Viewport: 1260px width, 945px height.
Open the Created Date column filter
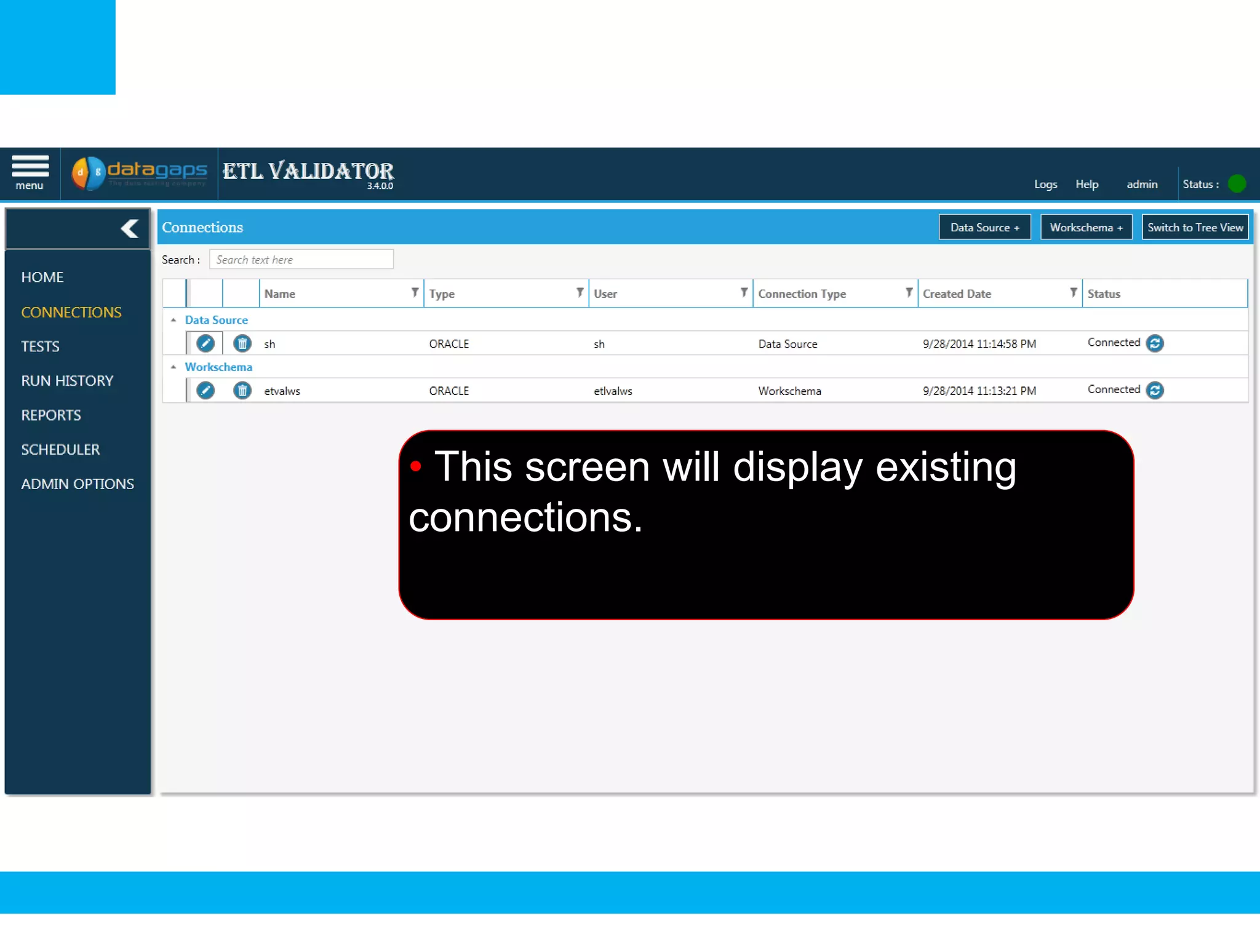tap(1073, 293)
